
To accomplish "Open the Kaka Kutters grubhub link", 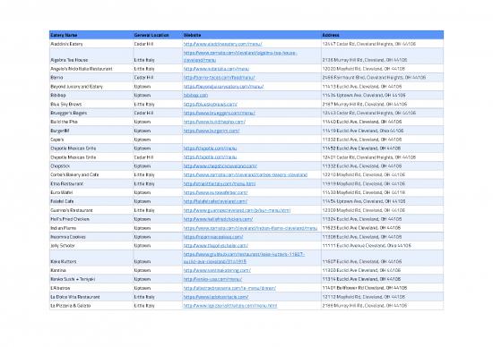I will 244,258.
